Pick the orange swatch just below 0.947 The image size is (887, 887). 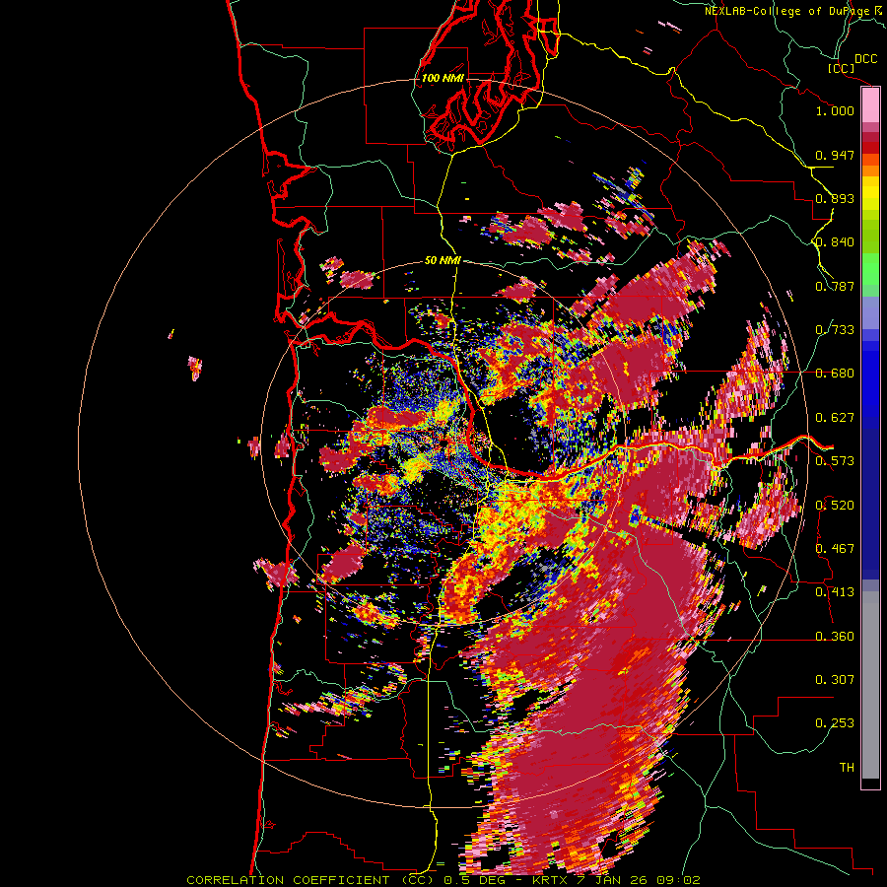(870, 160)
